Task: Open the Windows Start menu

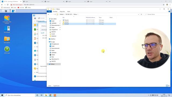Action: [2, 95]
